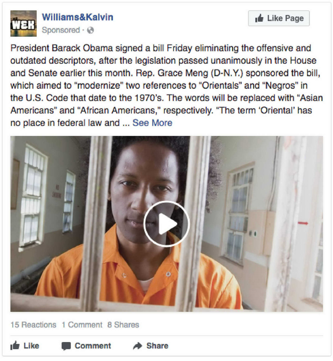Click the thumbs-up icon in Like Page
The height and width of the screenshot is (361, 333).
point(259,18)
